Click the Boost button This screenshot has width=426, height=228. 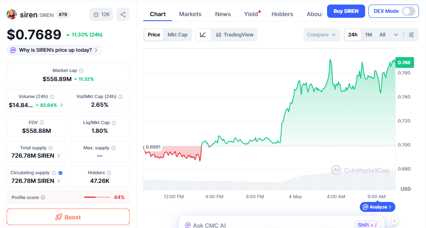[x=68, y=217]
